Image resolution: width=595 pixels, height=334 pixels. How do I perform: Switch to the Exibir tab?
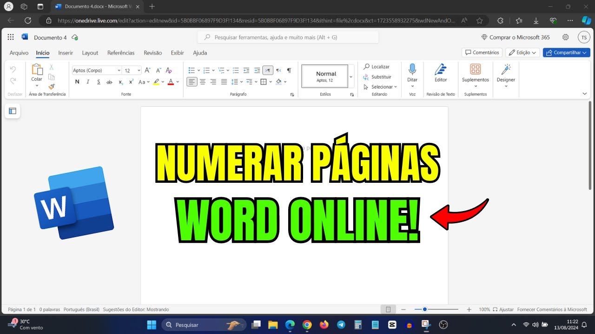click(x=178, y=53)
